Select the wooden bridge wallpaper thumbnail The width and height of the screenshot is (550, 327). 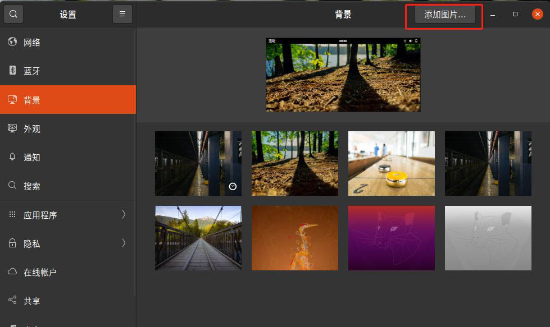tap(198, 238)
